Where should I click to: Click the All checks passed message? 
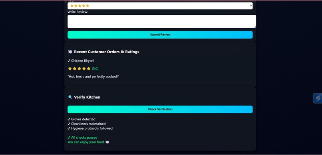(82, 138)
